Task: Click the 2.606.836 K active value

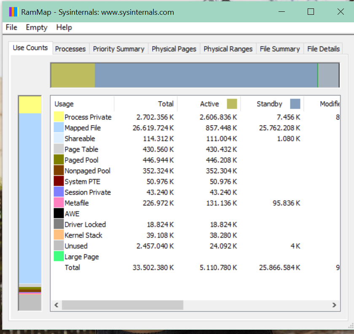Action: tap(218, 117)
